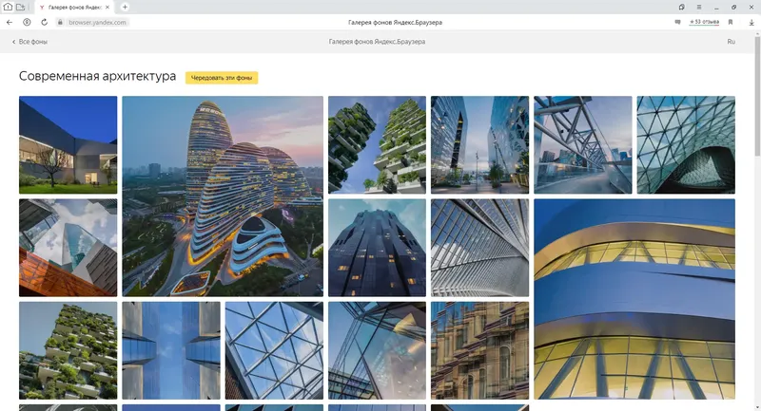Image resolution: width=761 pixels, height=411 pixels.
Task: Minimize the browser window
Action: pyautogui.click(x=716, y=8)
